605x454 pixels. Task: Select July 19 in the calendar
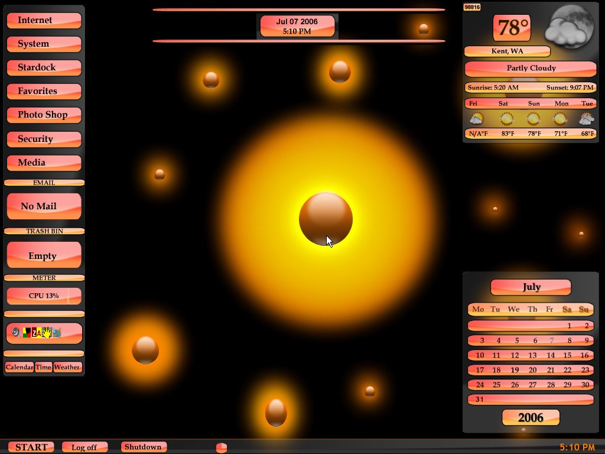pyautogui.click(x=515, y=370)
